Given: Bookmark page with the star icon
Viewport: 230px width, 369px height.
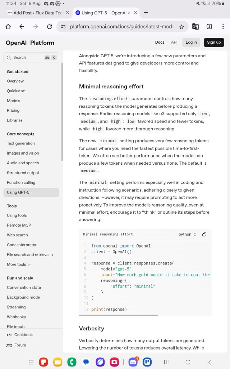Looking at the screenshot, I should coord(181,27).
